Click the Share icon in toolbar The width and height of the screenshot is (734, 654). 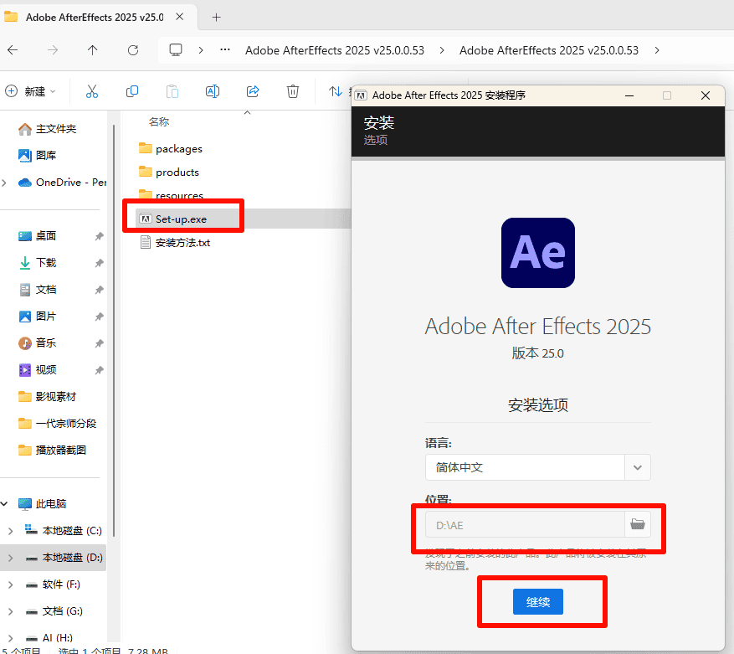pos(253,91)
